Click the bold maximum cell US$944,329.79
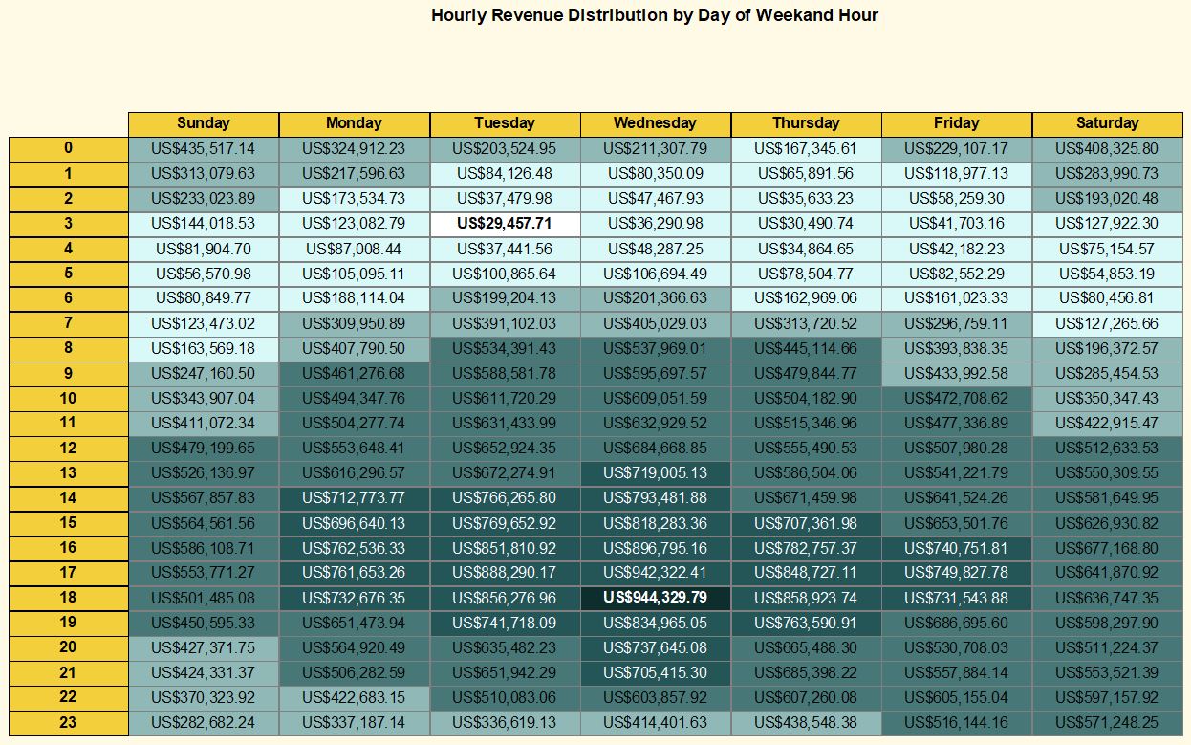Screen dimensions: 1191x745 pos(655,598)
